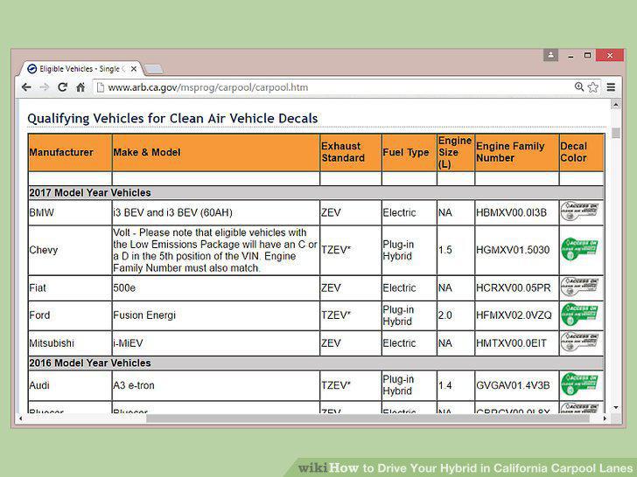Click the horizontal scrollbar right arrow
This screenshot has height=477, width=637.
pos(605,418)
